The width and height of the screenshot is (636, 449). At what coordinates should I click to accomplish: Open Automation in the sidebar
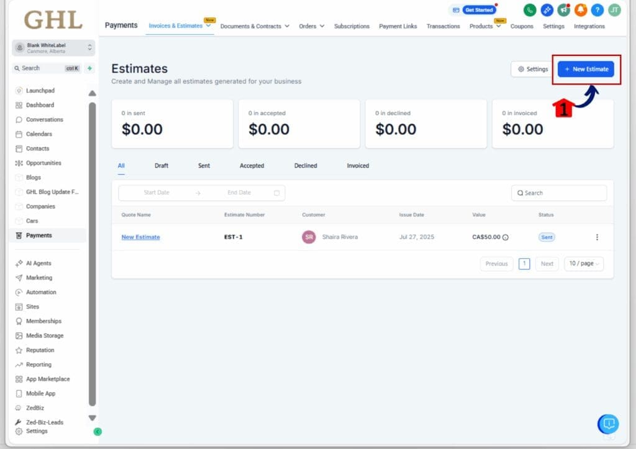tap(41, 292)
